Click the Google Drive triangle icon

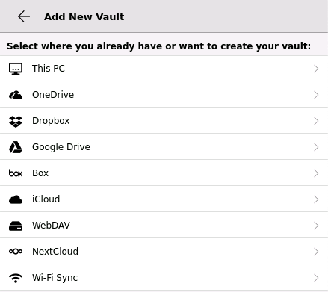[16, 147]
